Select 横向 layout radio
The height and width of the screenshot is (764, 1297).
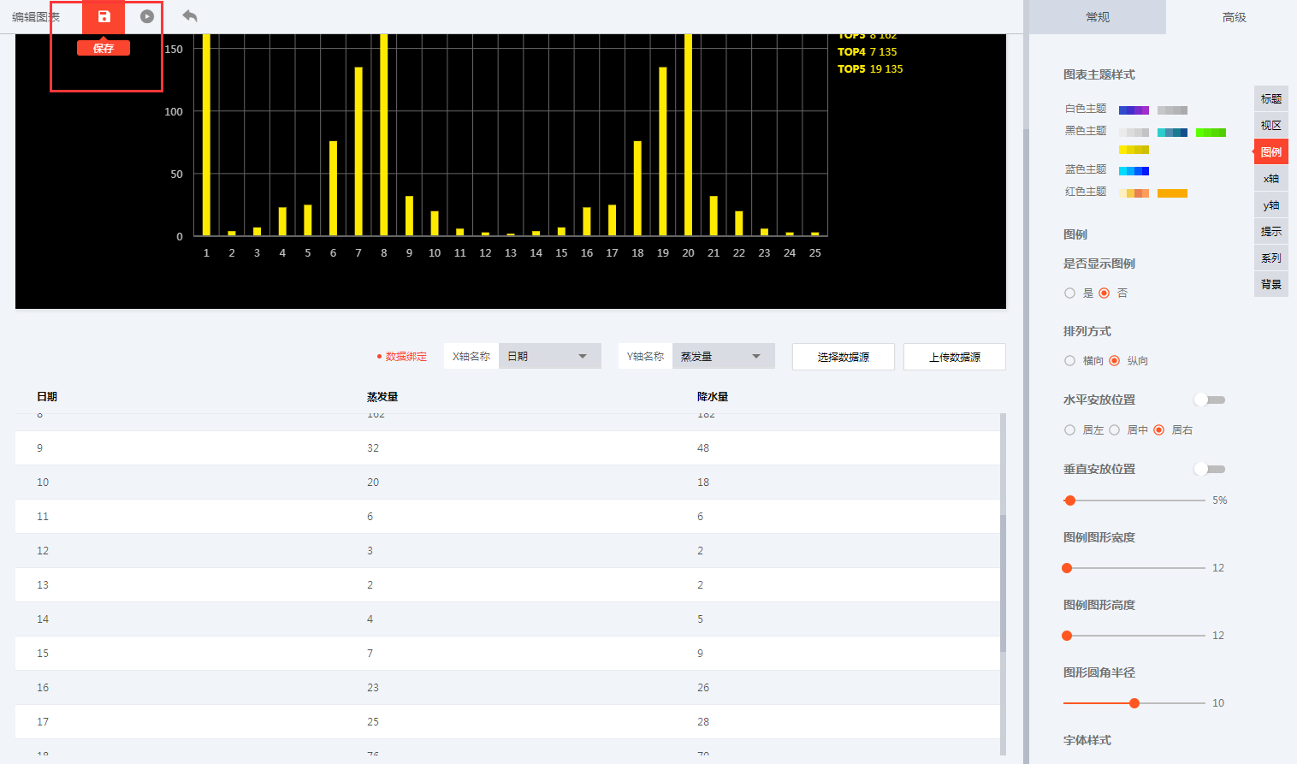(1069, 361)
